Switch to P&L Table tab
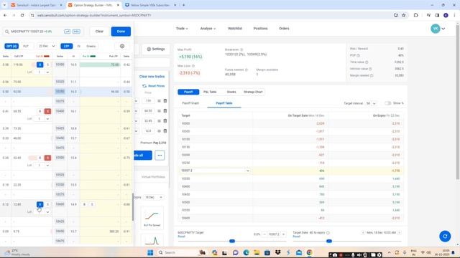 click(x=210, y=92)
